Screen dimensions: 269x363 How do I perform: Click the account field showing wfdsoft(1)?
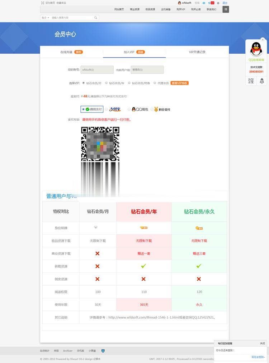pos(97,70)
